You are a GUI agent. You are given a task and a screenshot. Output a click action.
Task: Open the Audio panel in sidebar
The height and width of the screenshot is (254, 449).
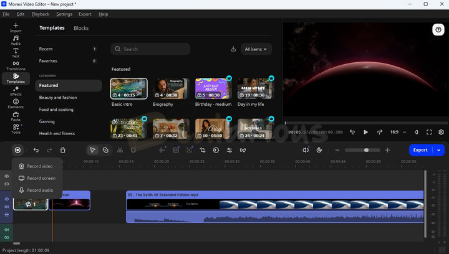[16, 40]
